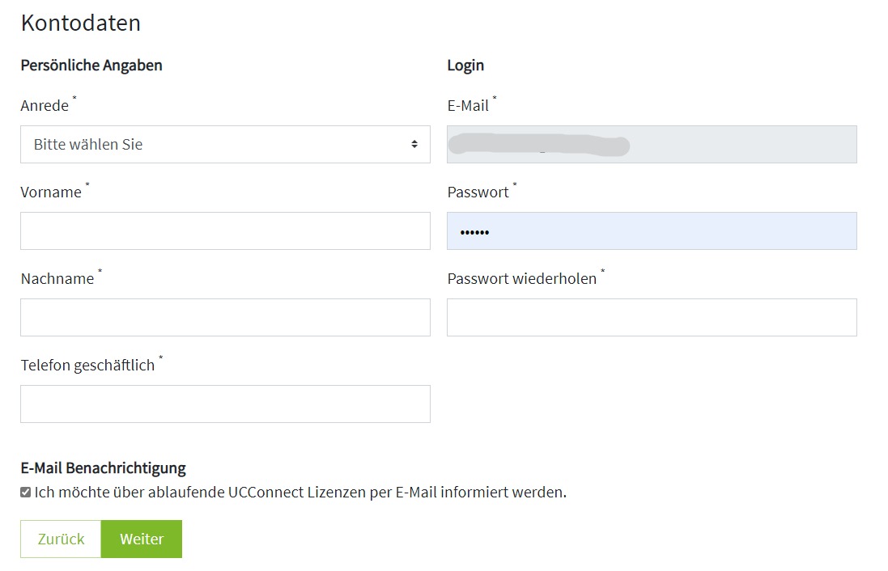Open the Anrede salutation dropdown
The height and width of the screenshot is (571, 888).
224,145
